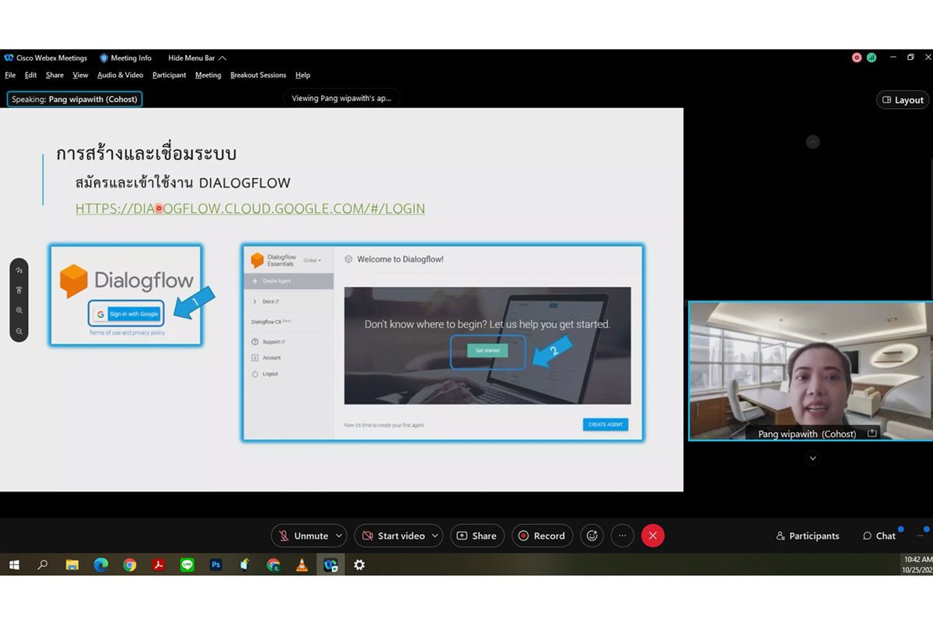Expand the video options arrow beside Start video

(435, 536)
